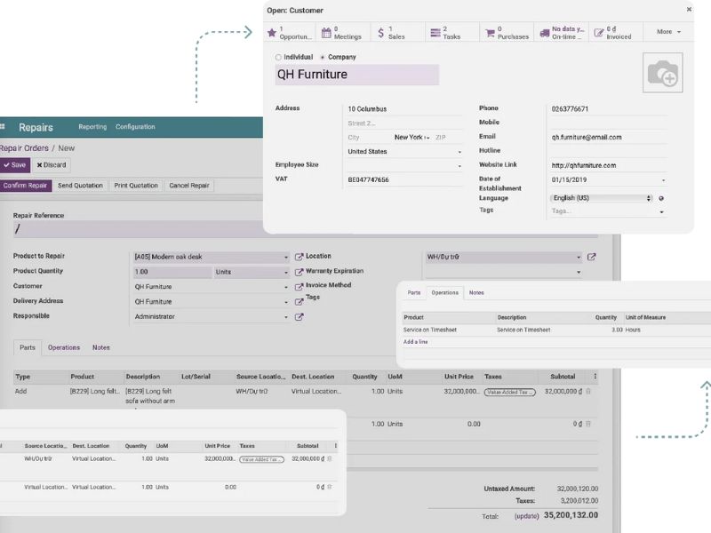
Task: Click the QH Furniture company name field
Action: point(357,75)
